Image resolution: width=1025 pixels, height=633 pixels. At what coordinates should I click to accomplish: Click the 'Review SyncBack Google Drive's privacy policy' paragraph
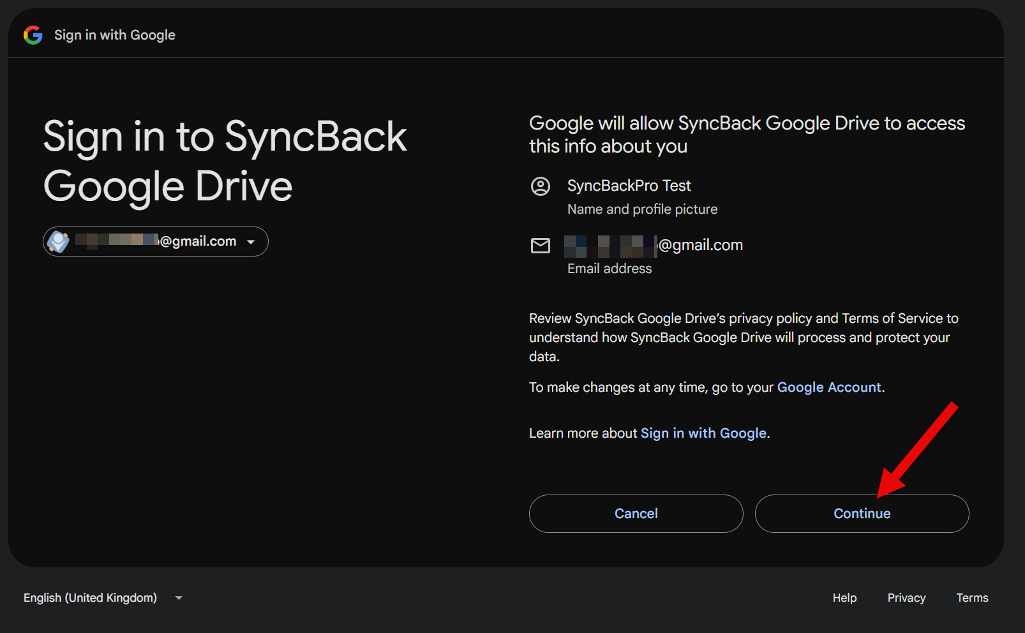click(744, 338)
